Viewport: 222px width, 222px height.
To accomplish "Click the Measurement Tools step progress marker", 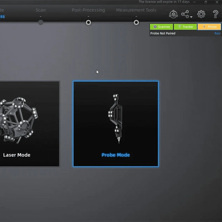I will 136,22.
